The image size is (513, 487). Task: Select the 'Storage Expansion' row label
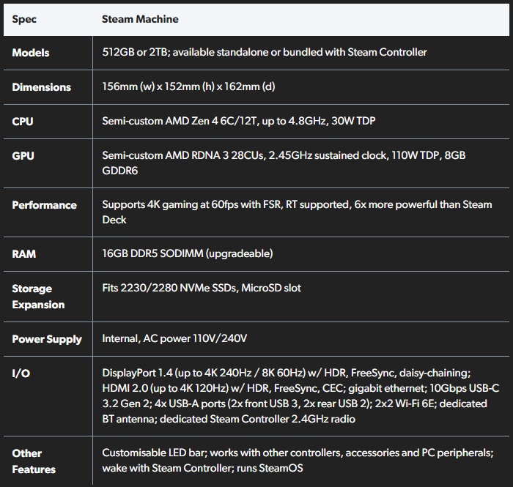coord(38,297)
